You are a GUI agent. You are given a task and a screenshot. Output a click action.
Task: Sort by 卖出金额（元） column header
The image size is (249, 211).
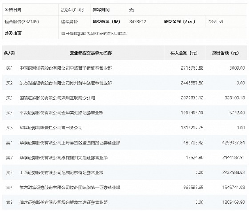(225, 53)
